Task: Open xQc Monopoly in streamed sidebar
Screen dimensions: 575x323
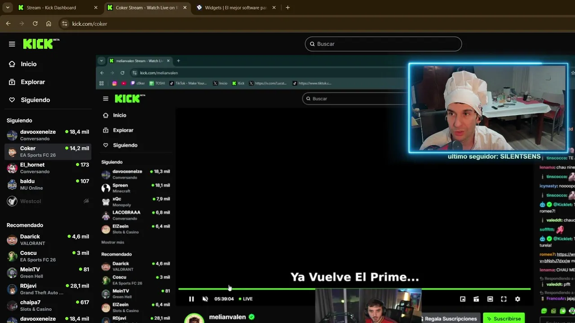Action: (x=136, y=201)
